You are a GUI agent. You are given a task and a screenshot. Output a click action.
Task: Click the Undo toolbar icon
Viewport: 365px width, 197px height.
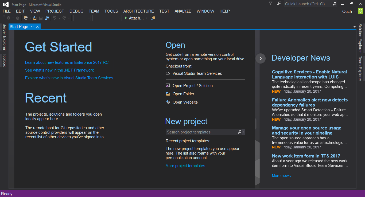[x=55, y=18]
